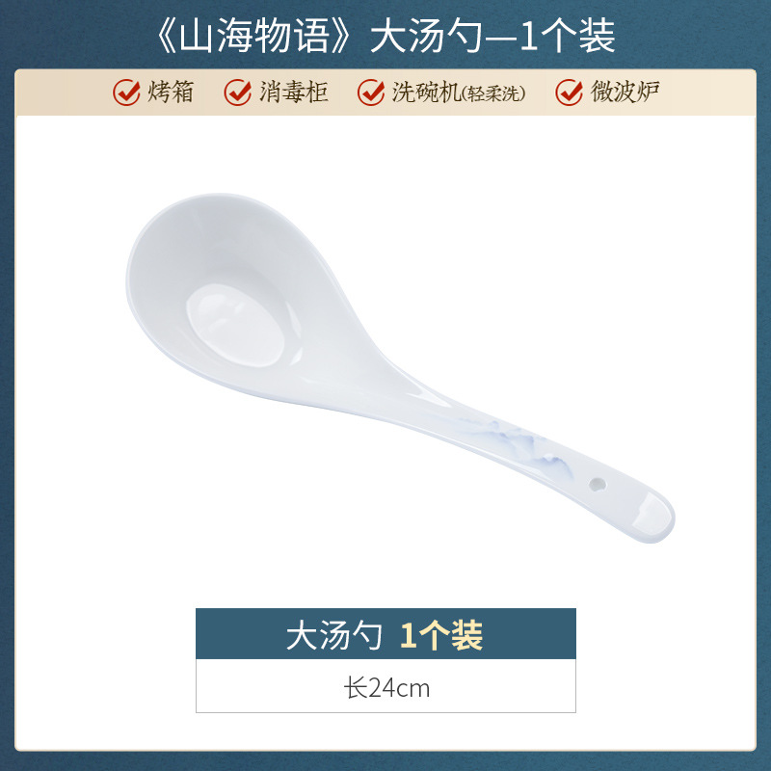The height and width of the screenshot is (771, 771).
Task: Click the checkmark icon beside 微波炉
Action: pyautogui.click(x=570, y=92)
